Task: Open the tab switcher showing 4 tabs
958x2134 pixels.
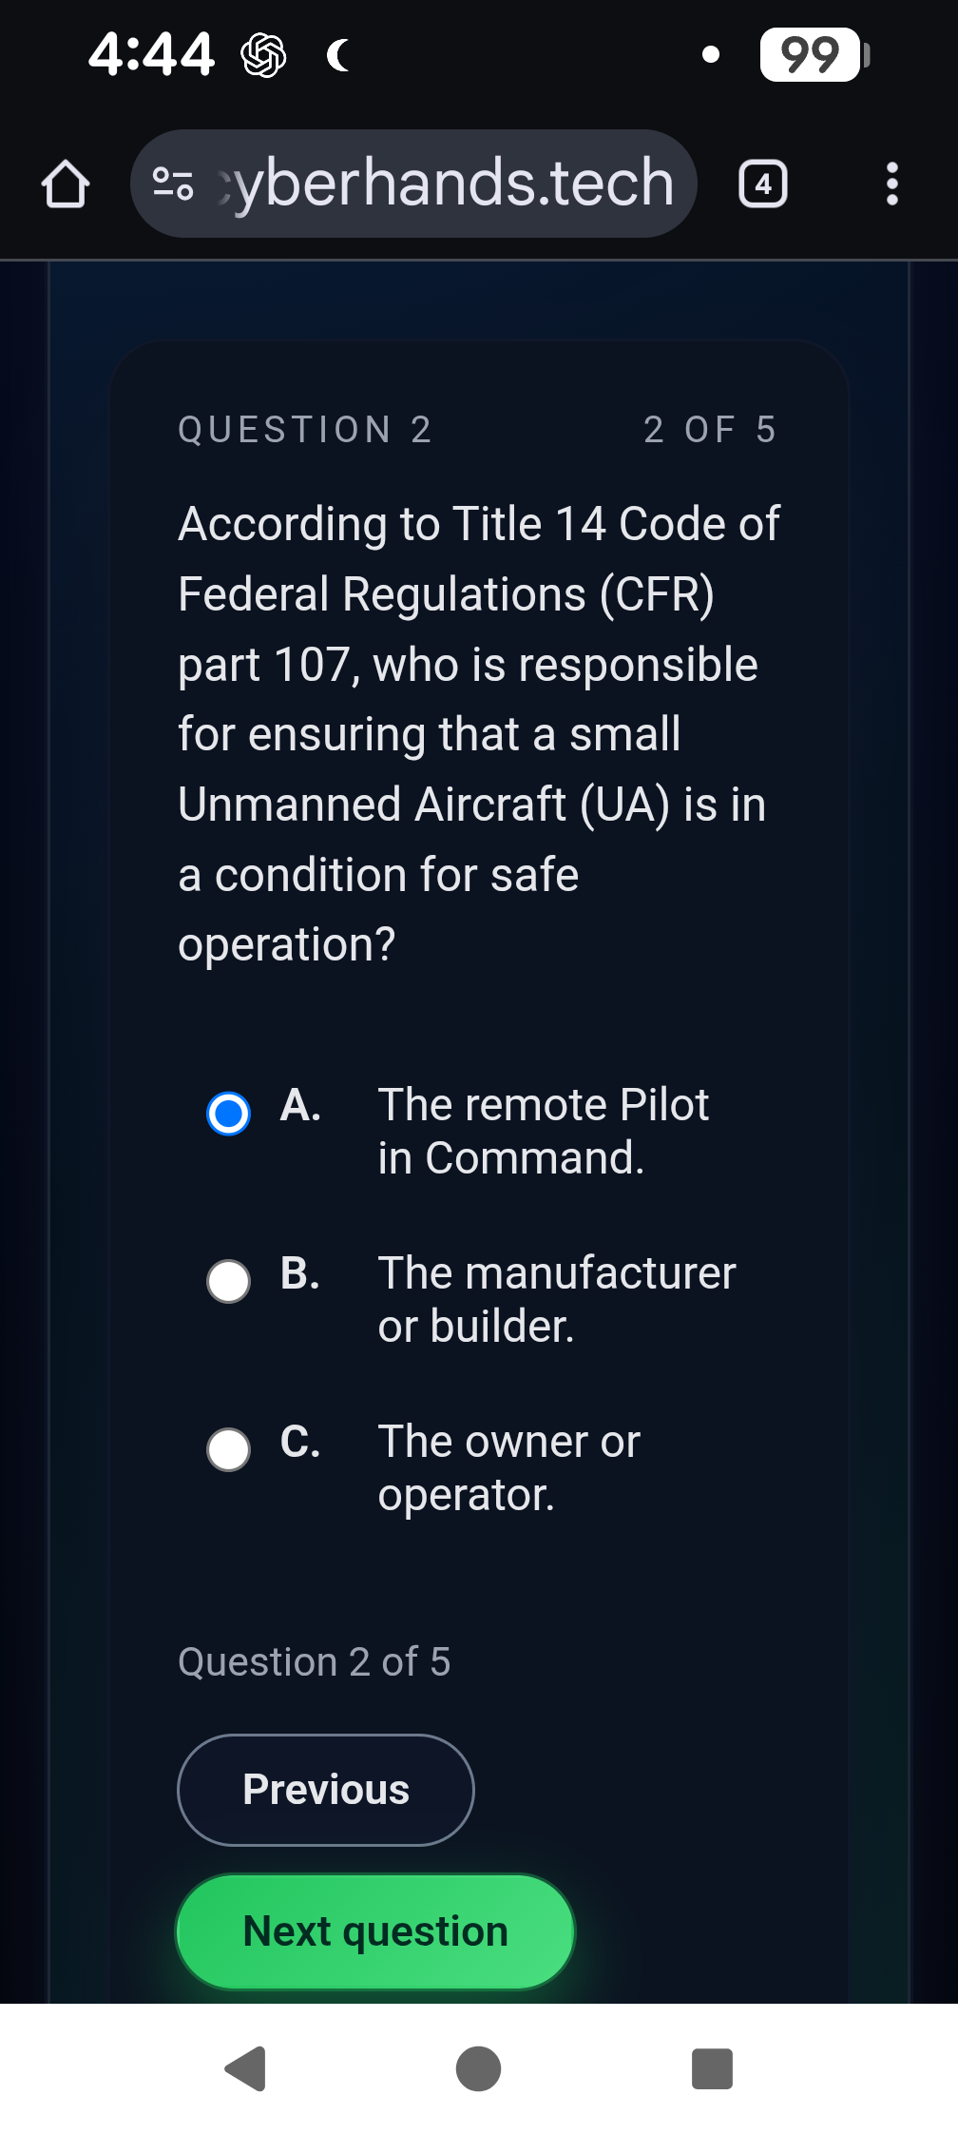Action: pyautogui.click(x=762, y=183)
